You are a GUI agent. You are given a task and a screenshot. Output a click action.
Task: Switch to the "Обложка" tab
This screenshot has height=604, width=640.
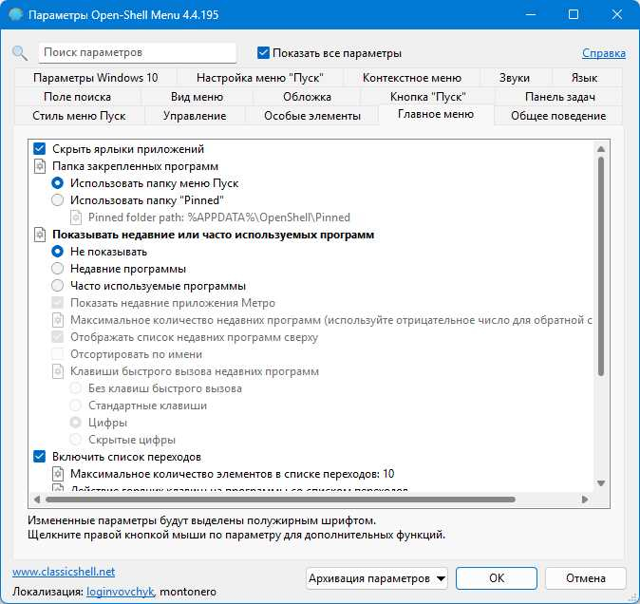pyautogui.click(x=307, y=97)
